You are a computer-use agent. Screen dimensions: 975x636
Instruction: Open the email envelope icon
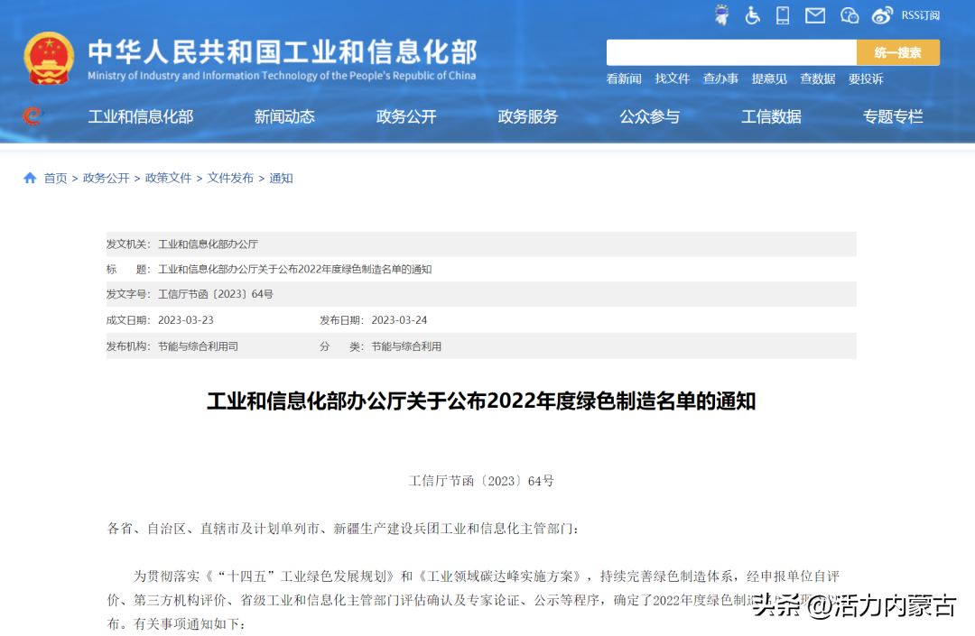point(815,14)
